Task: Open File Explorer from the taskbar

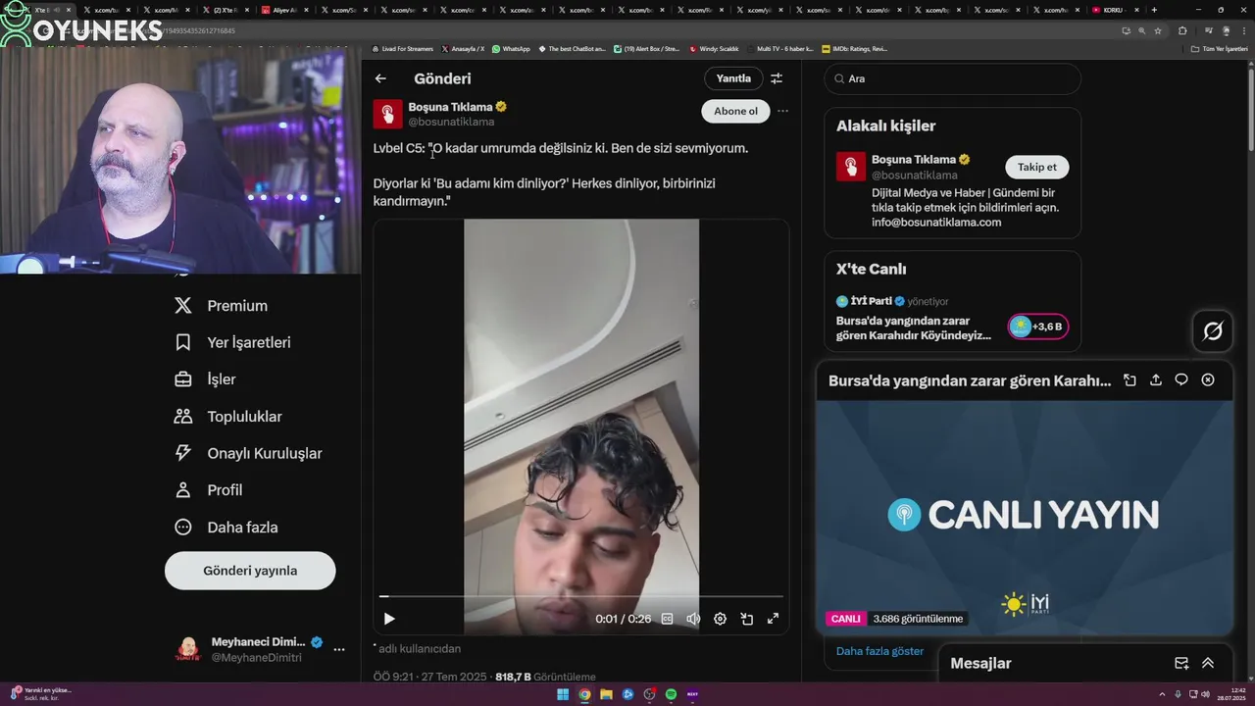Action: [x=607, y=694]
